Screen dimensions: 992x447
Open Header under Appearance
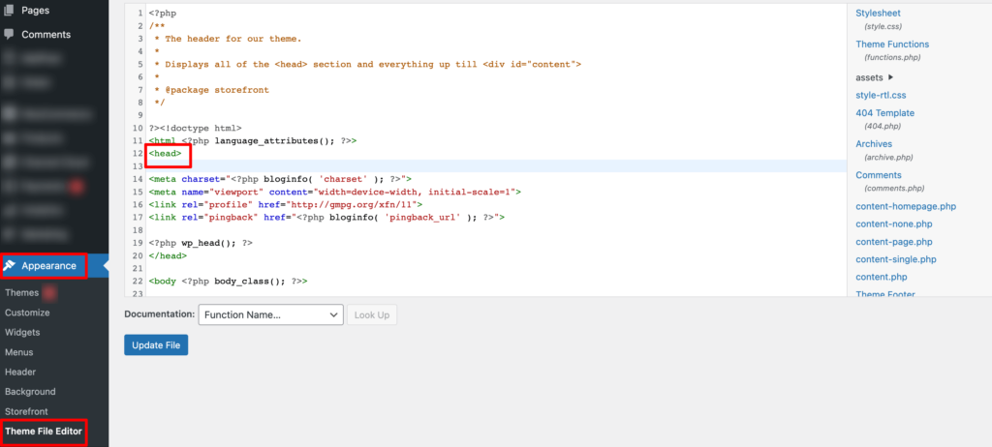pos(20,372)
